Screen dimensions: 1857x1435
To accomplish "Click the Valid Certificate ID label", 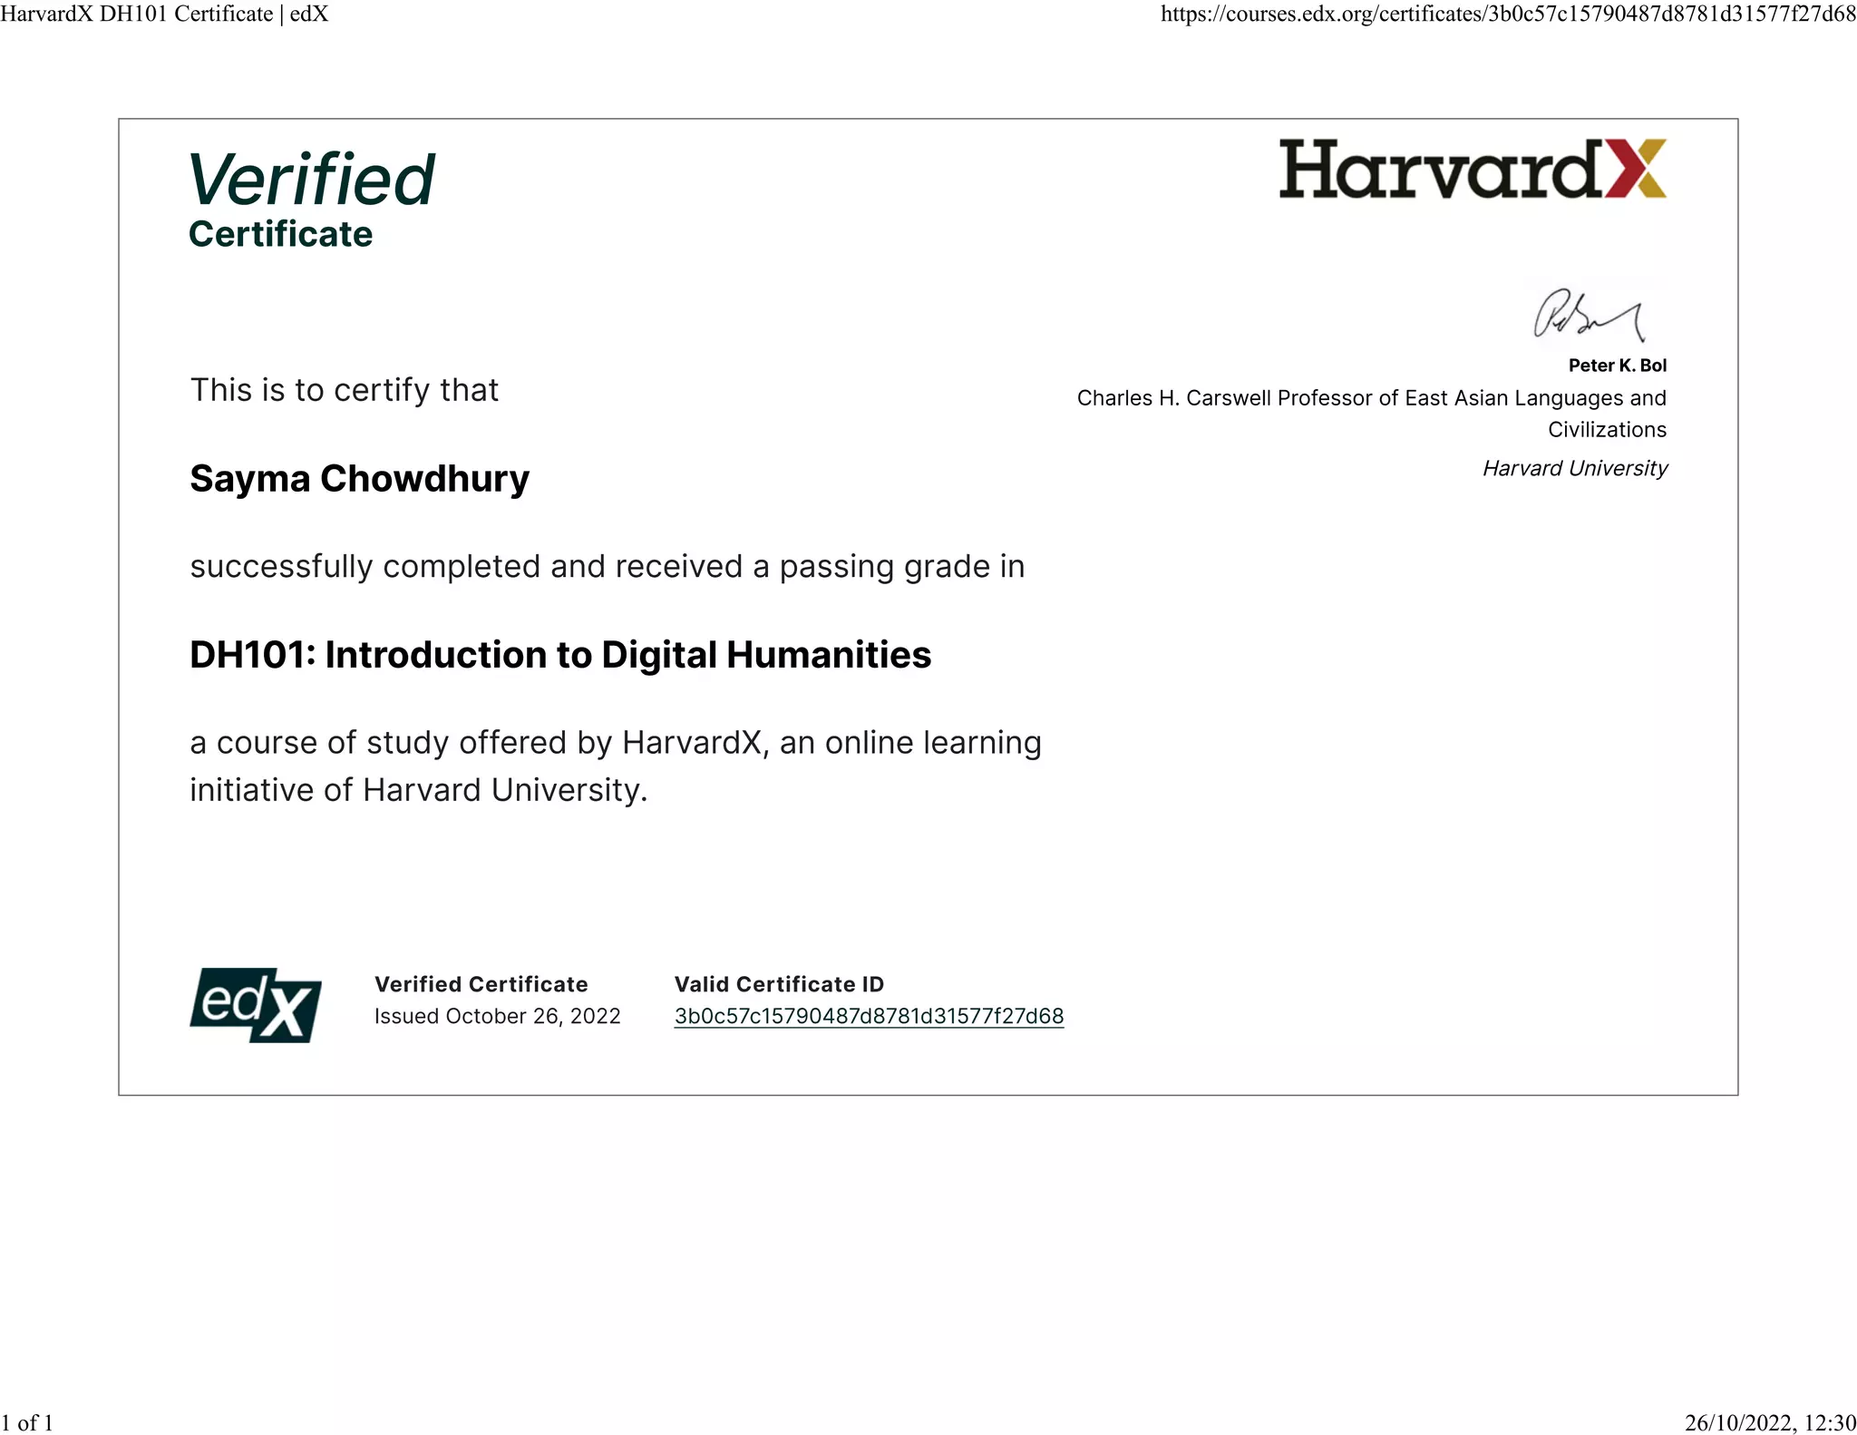I will [778, 984].
